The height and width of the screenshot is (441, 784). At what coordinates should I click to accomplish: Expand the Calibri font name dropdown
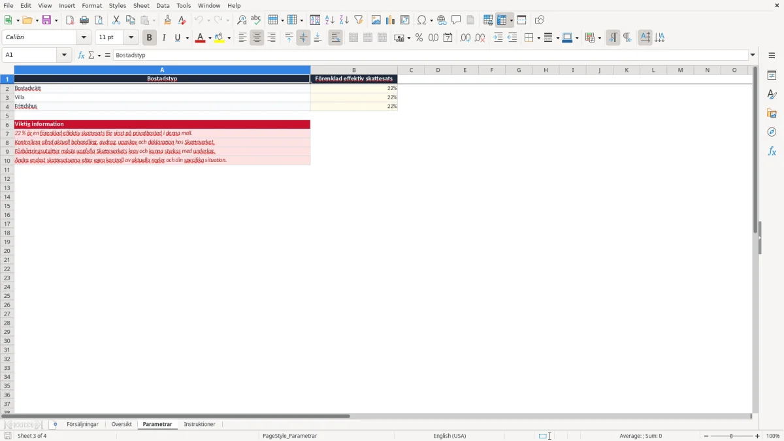coord(84,38)
